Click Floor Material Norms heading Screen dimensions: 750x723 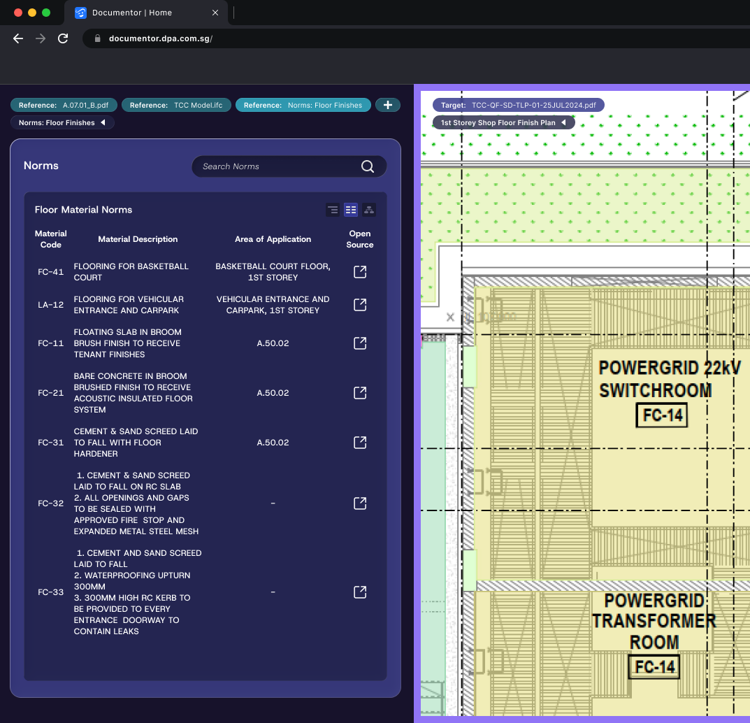pos(83,210)
